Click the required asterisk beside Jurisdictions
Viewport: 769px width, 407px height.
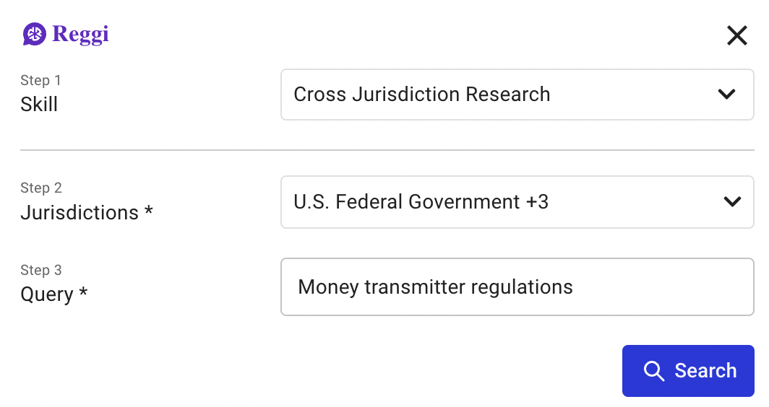pyautogui.click(x=148, y=211)
